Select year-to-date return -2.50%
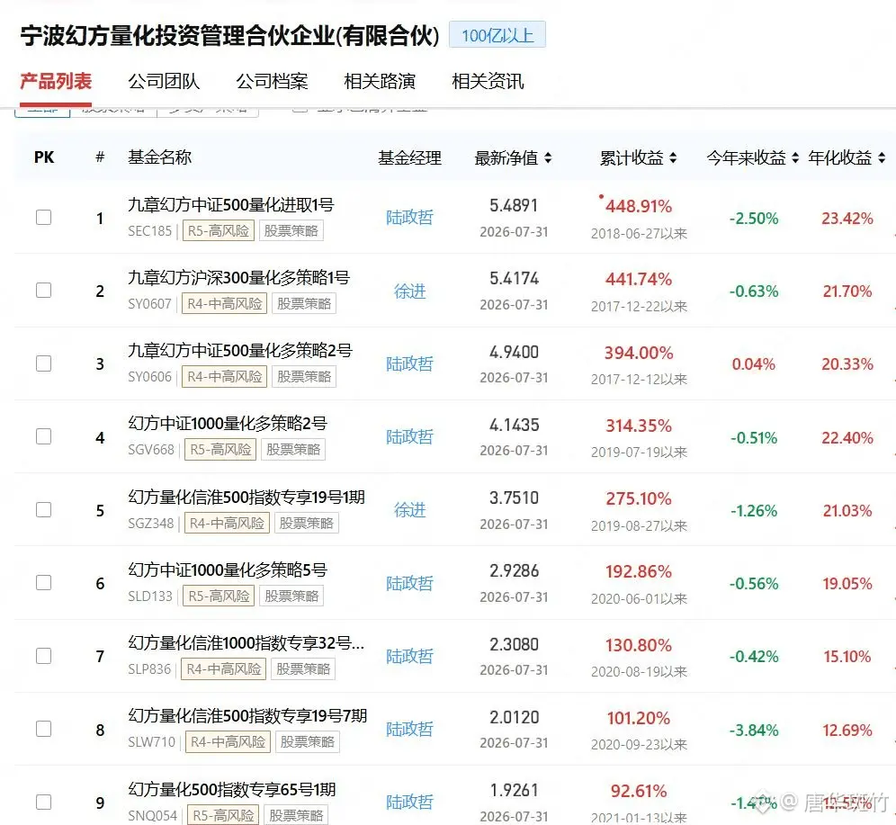Screen dimensions: 896x825 (x=754, y=219)
